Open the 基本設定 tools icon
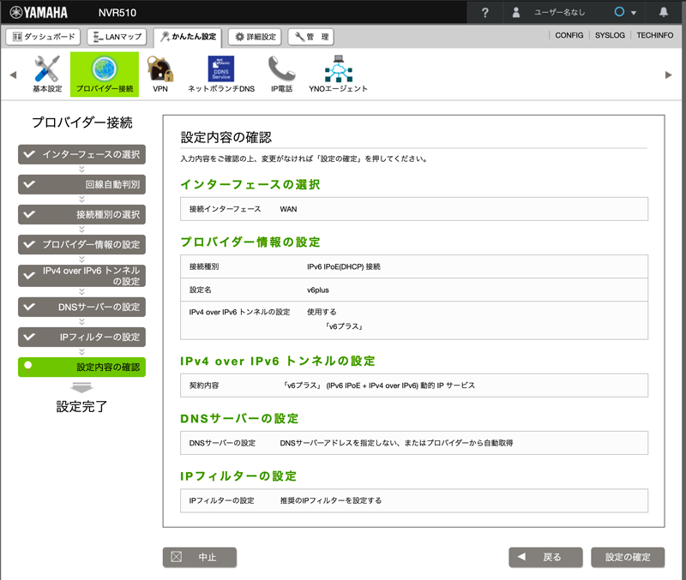The width and height of the screenshot is (686, 580). coord(47,74)
